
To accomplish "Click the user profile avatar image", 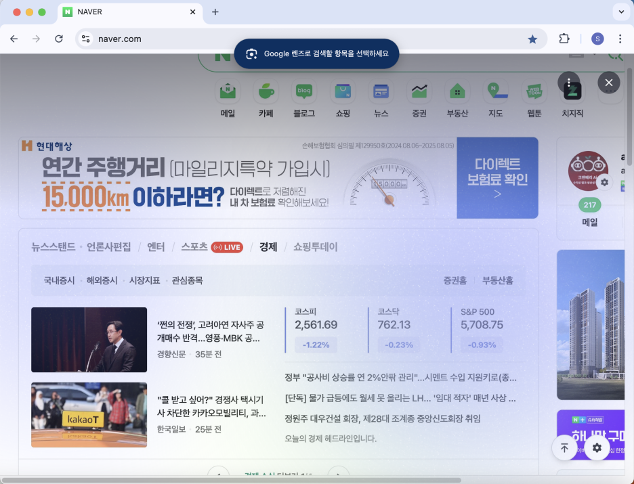I will [x=588, y=171].
